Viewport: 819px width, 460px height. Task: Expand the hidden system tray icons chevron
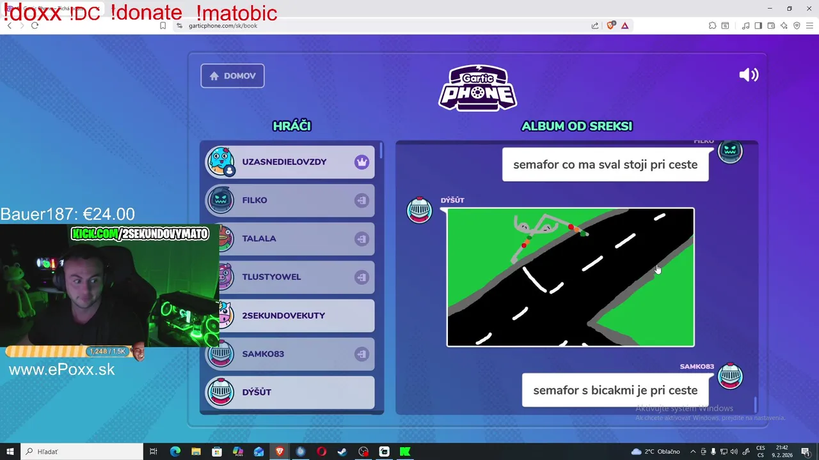(x=693, y=452)
